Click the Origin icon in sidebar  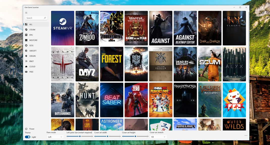[26, 56]
